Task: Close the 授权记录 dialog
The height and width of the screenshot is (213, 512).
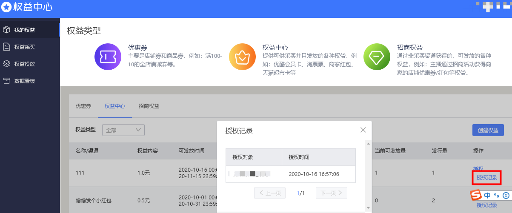Action: [363, 130]
